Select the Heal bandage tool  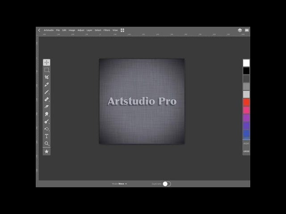[x=46, y=99]
